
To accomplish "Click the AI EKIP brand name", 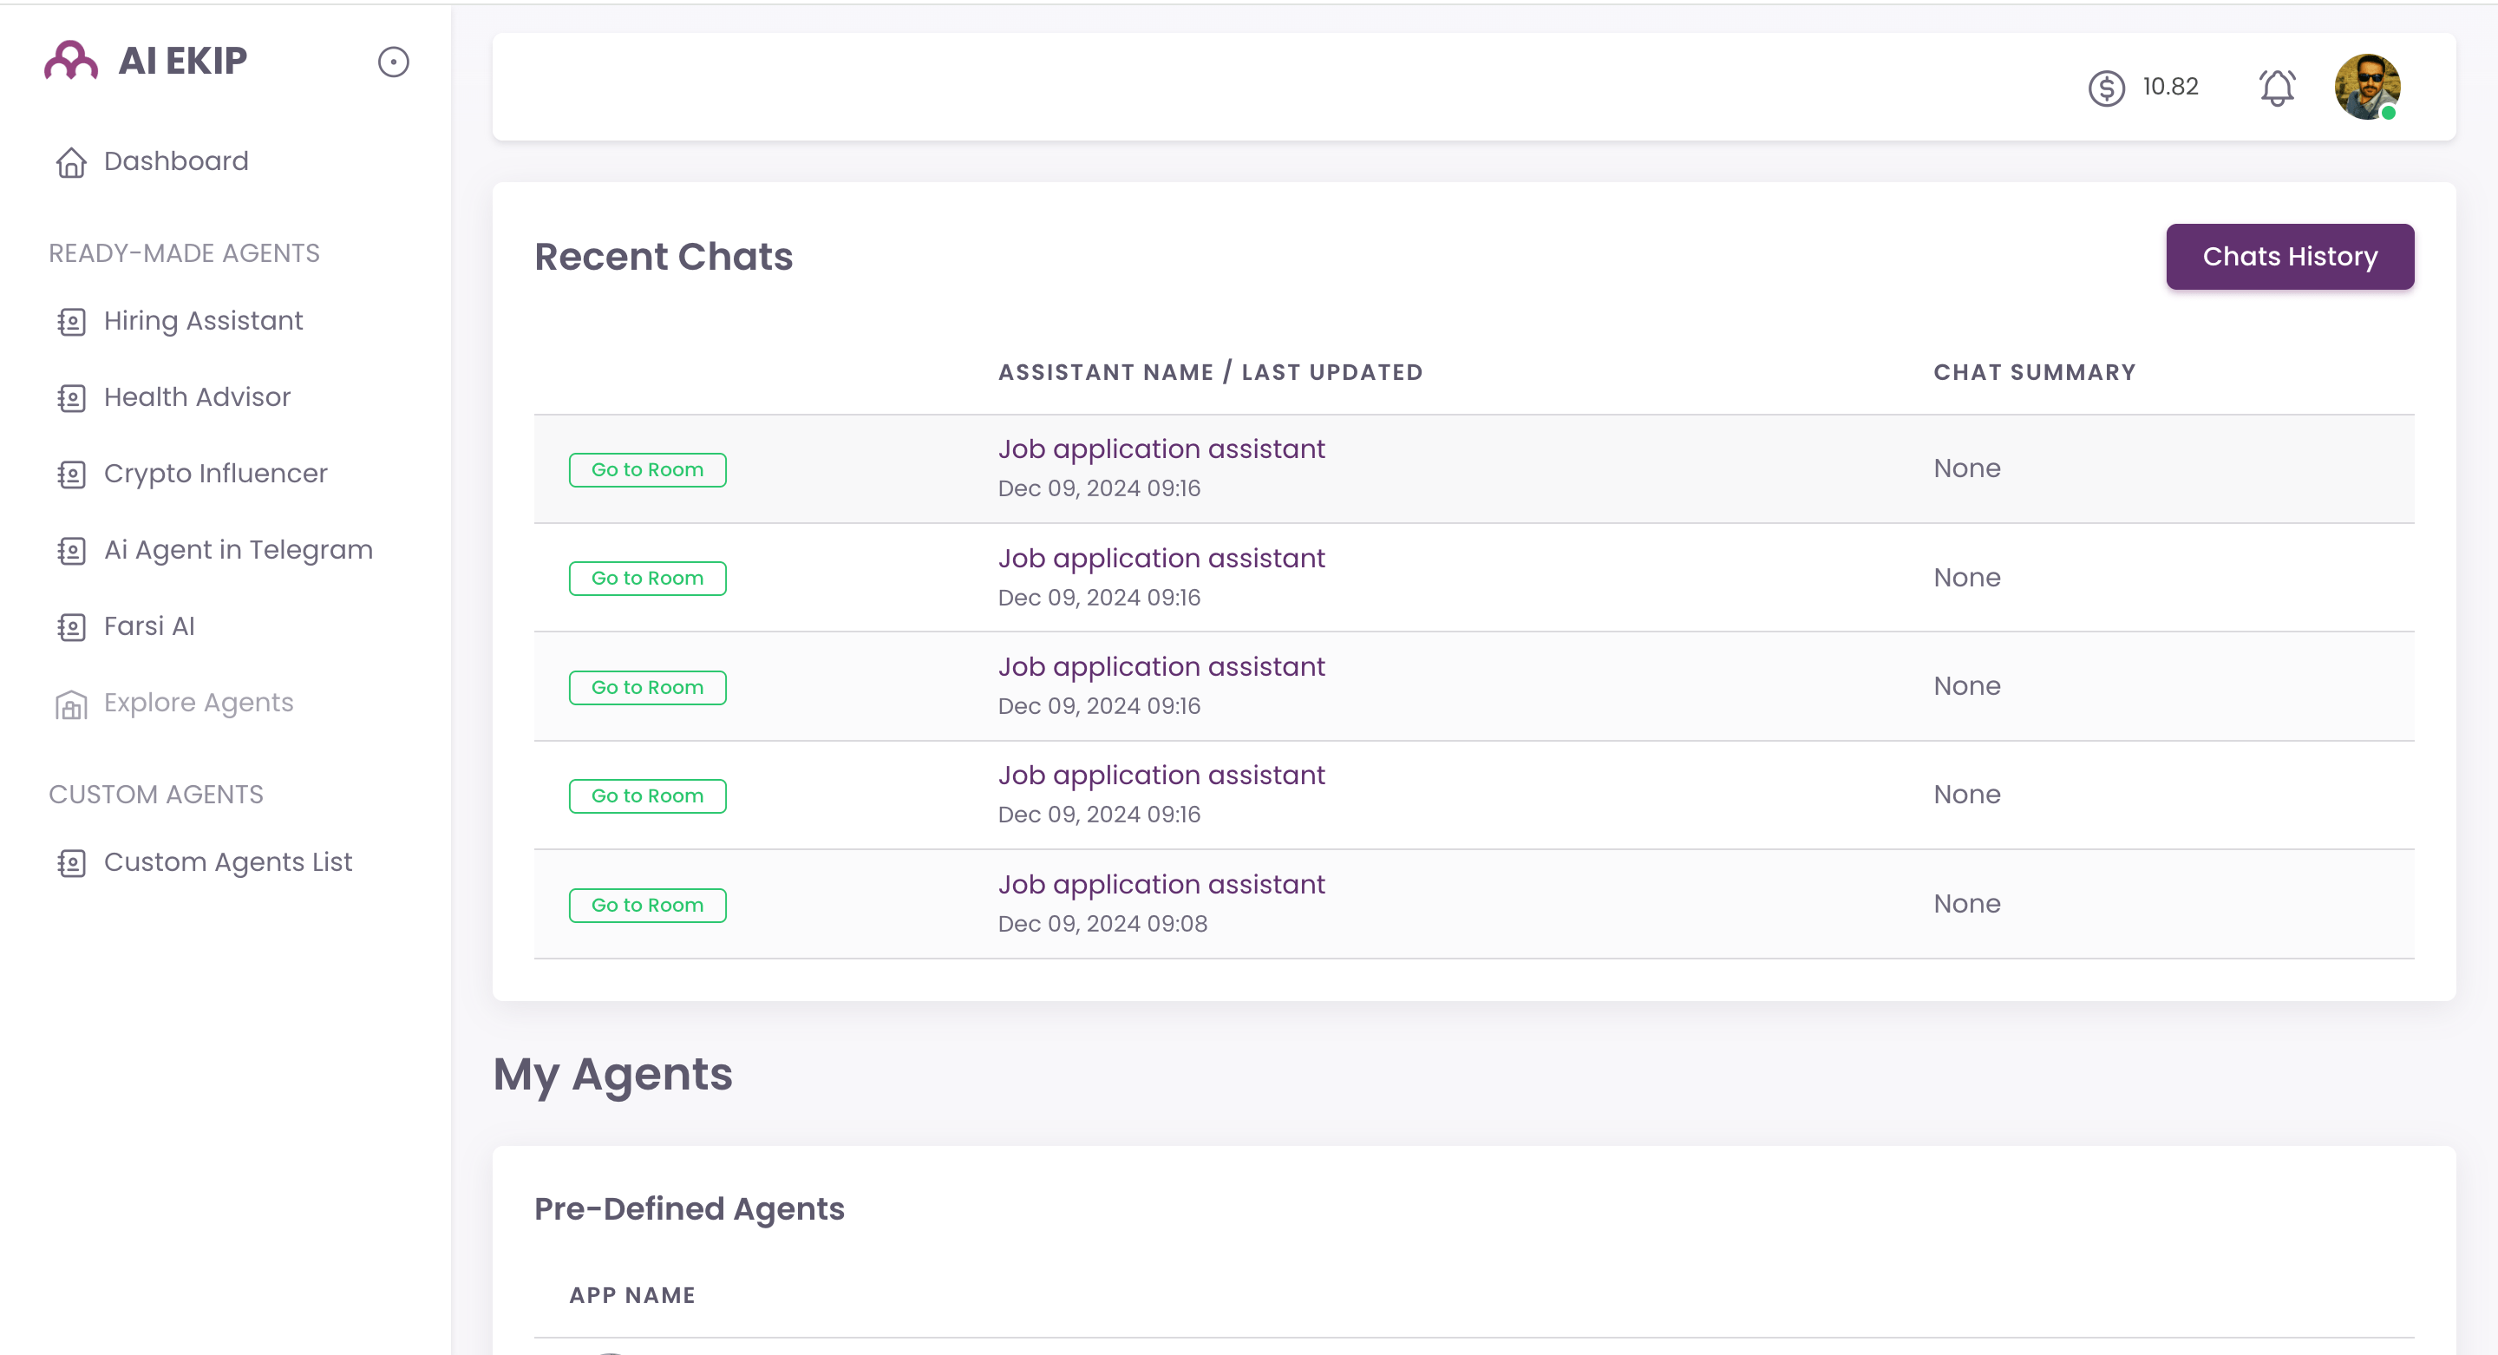I will 182,61.
